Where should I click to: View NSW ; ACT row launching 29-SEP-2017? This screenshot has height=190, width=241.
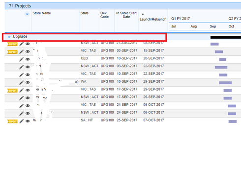point(28,98)
